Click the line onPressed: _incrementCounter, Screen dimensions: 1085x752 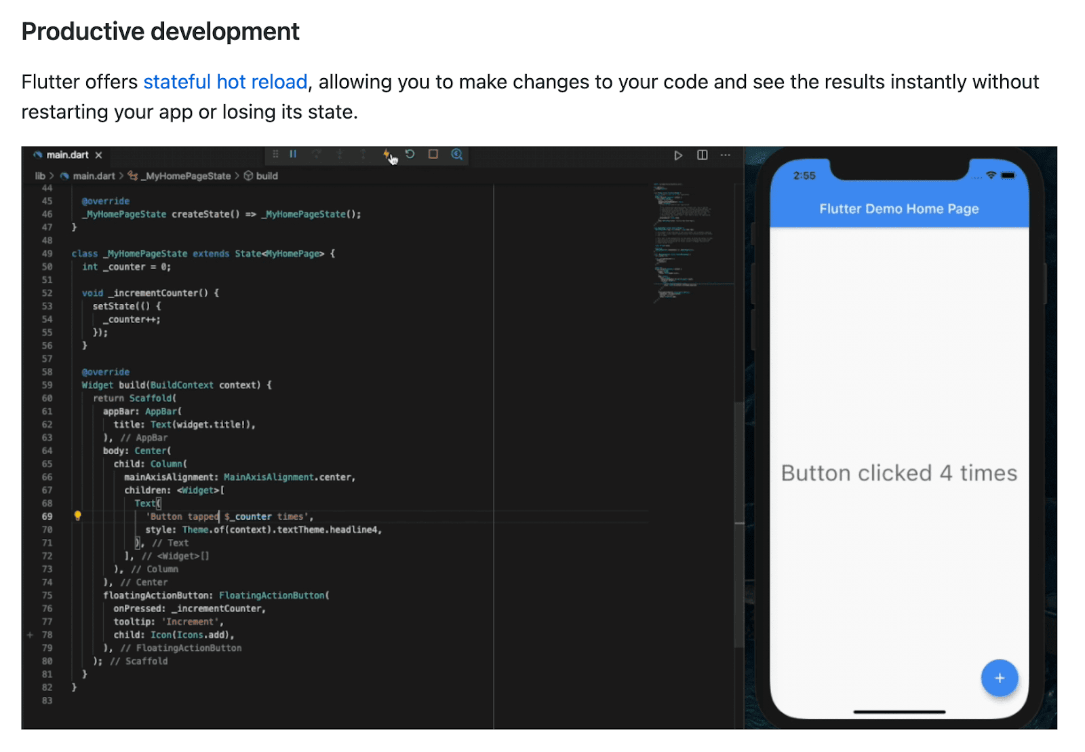(190, 609)
